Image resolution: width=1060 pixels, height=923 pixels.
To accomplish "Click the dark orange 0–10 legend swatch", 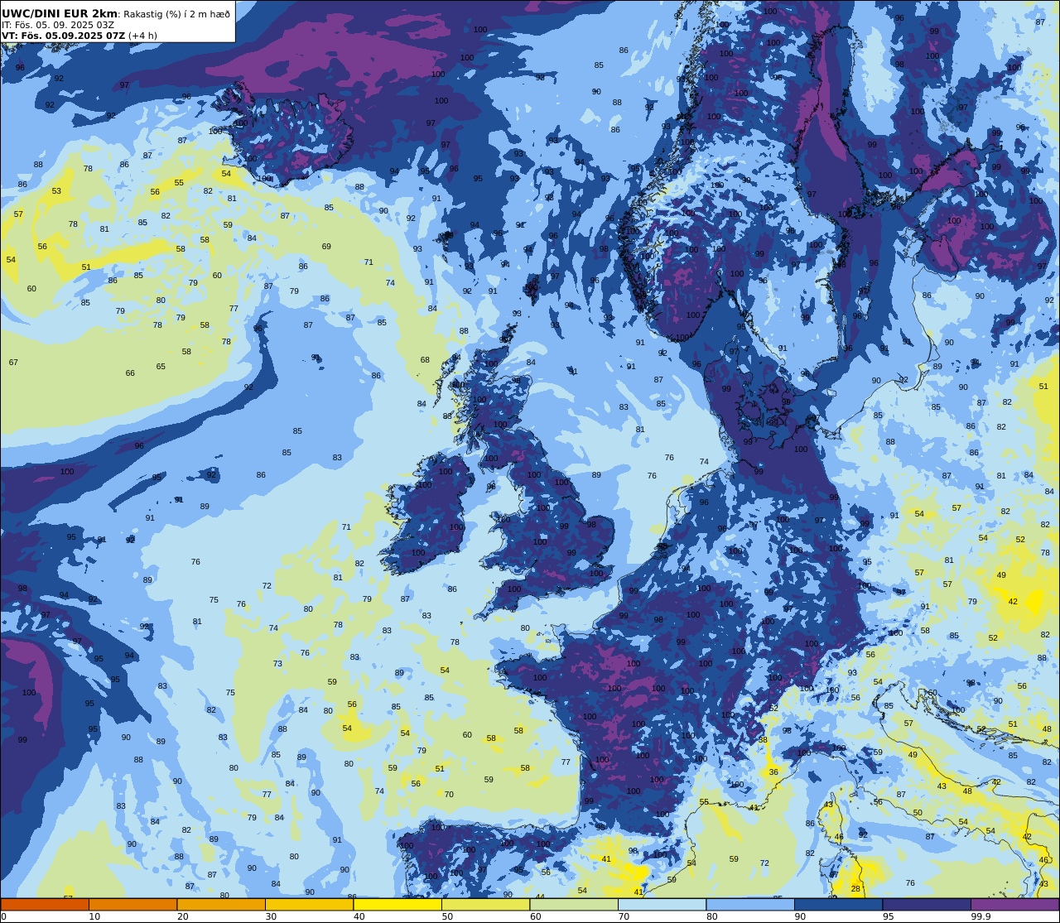I will pyautogui.click(x=45, y=905).
